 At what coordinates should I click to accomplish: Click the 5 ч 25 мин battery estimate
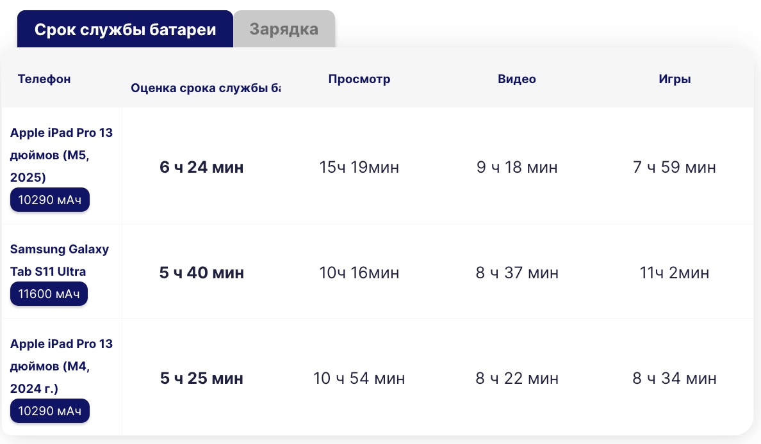pyautogui.click(x=202, y=378)
